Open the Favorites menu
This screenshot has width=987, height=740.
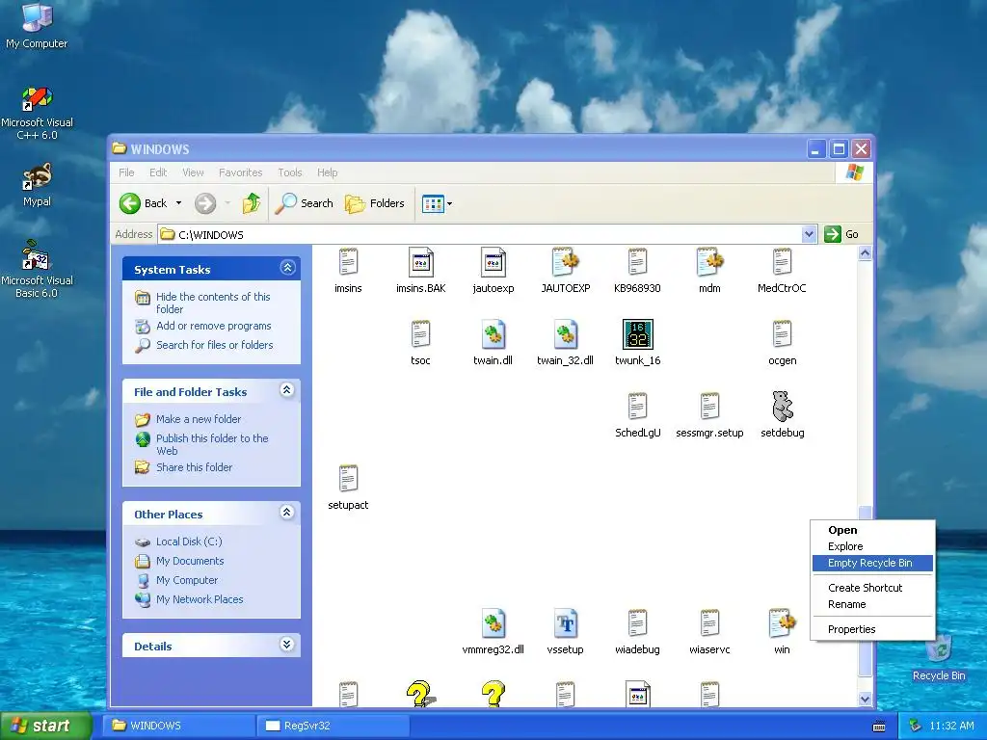pyautogui.click(x=240, y=172)
